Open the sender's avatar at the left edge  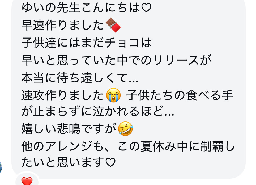click(1, 167)
